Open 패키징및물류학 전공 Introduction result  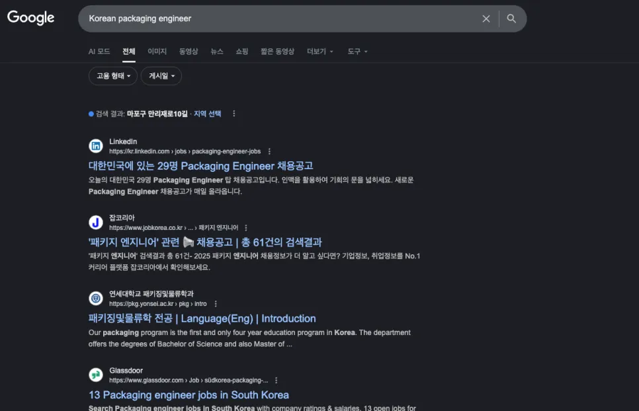[x=202, y=318]
